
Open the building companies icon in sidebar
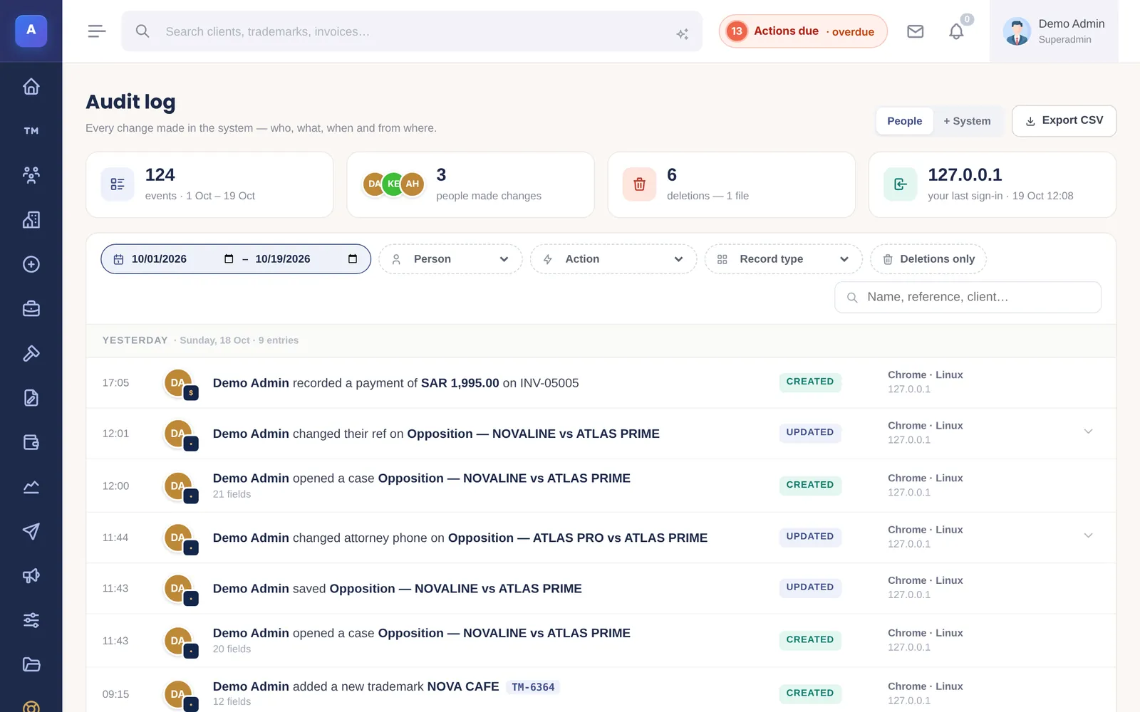tap(31, 220)
